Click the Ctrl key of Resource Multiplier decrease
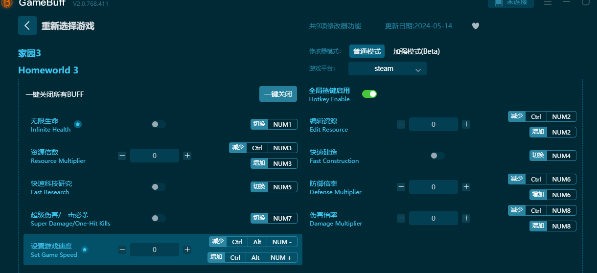This screenshot has width=597, height=273. (257, 148)
